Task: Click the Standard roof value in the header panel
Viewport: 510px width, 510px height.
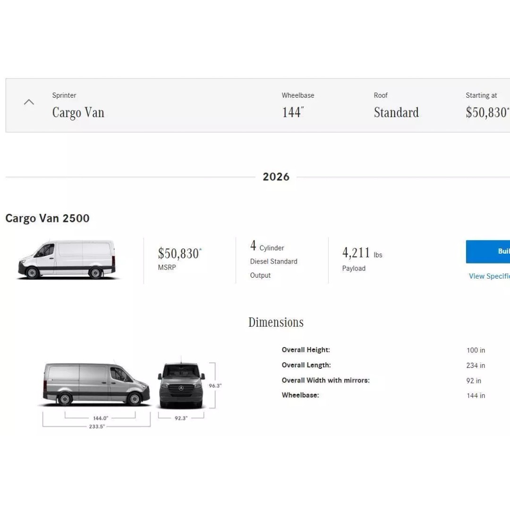Action: point(396,112)
